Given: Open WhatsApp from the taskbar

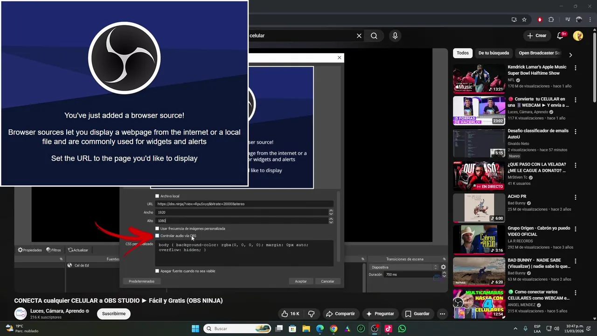Looking at the screenshot, I should 402,329.
